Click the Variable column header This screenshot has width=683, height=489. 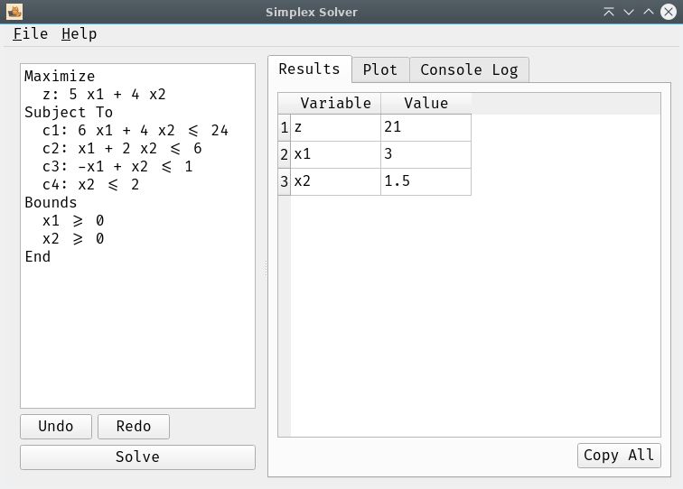tap(335, 103)
